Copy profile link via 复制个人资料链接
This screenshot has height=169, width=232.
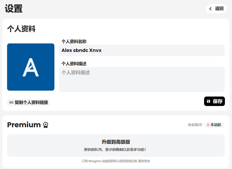31,102
